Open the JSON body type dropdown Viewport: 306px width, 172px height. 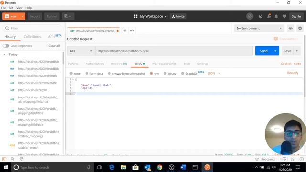[214, 73]
